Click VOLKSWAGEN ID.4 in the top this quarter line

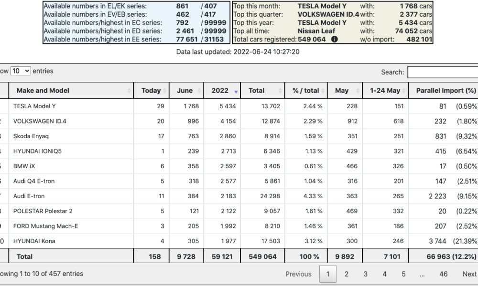pos(328,14)
